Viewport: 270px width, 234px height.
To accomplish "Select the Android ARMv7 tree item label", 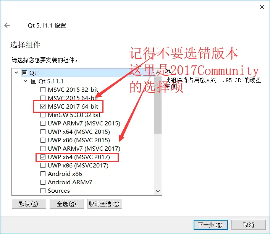I will click(70, 182).
